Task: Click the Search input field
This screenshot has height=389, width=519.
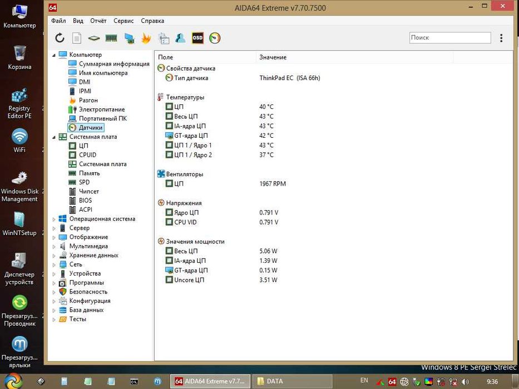Action: [450, 38]
